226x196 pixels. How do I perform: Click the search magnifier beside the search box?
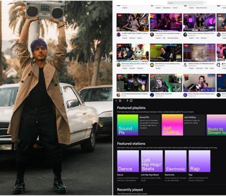pyautogui.click(x=205, y=3)
